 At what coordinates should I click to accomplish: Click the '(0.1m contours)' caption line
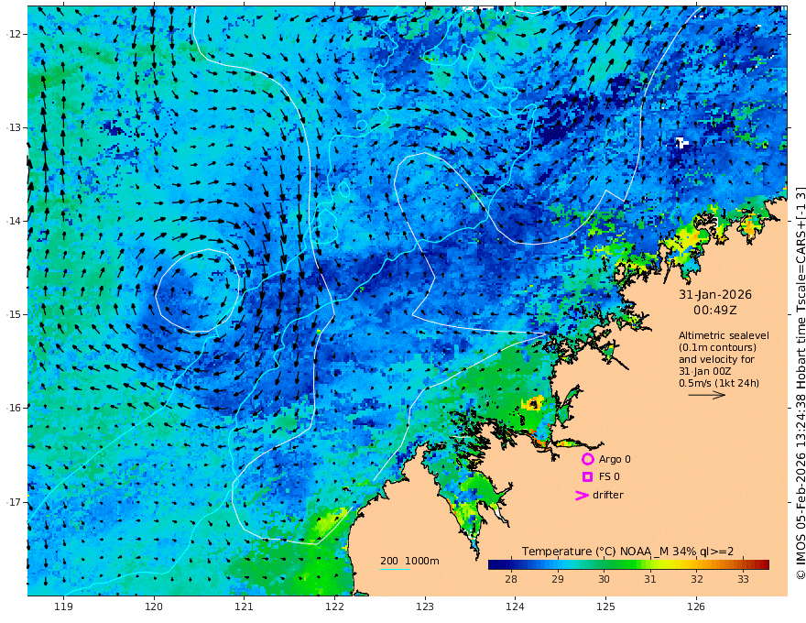[717, 347]
